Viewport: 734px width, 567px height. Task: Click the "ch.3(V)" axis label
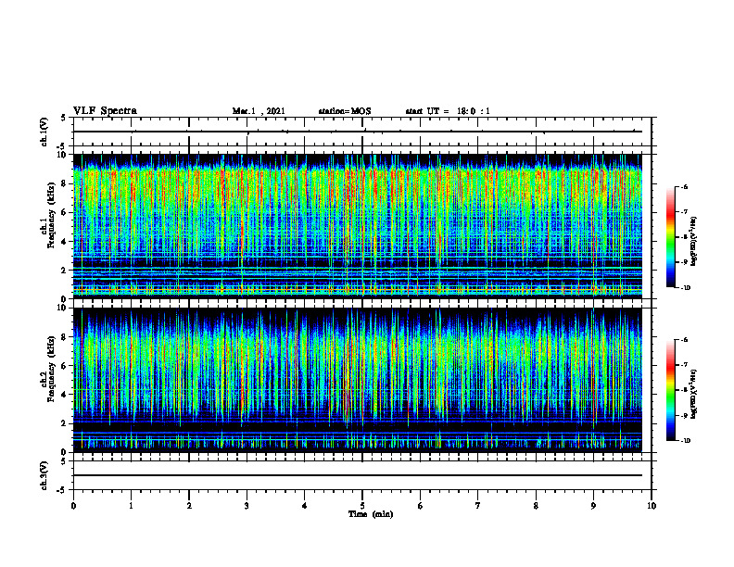[x=44, y=475]
